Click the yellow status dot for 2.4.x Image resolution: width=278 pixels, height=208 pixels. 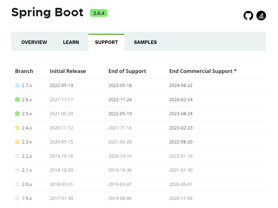[x=18, y=128]
